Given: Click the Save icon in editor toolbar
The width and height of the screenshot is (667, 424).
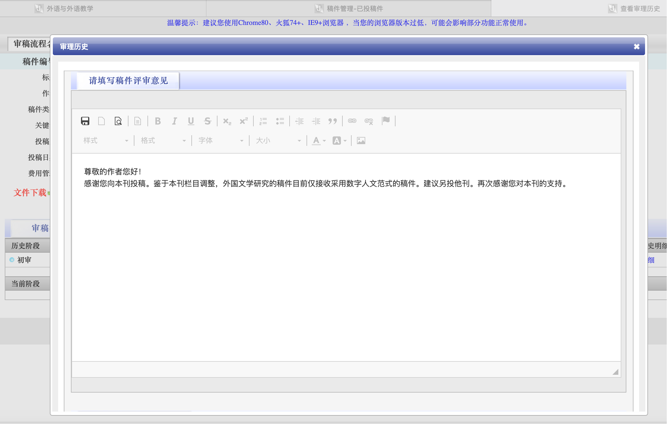Looking at the screenshot, I should [85, 121].
